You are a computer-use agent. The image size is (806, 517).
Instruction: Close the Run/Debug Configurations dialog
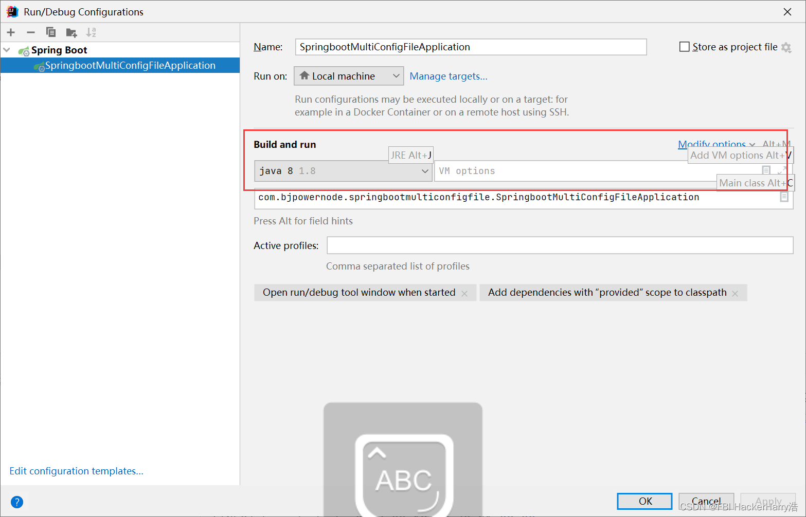787,12
